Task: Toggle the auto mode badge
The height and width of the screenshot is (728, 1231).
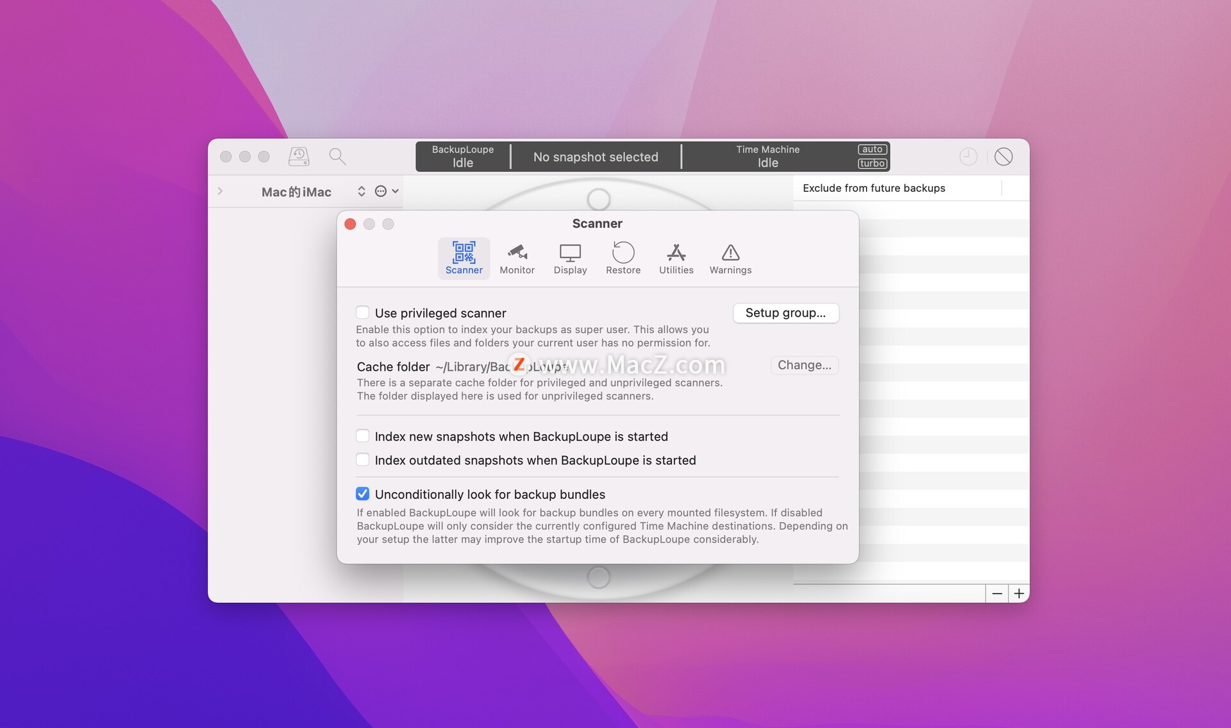Action: tap(872, 149)
